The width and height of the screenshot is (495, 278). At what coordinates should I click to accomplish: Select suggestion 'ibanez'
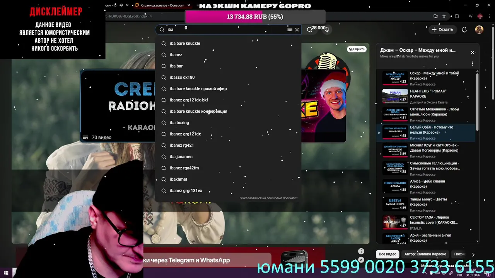point(228,55)
